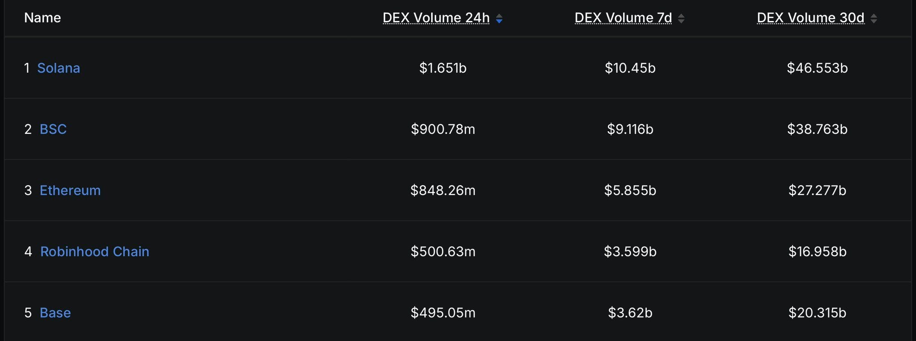Select Solana's $46.553b 30d volume cell
This screenshot has height=341, width=916.
click(x=817, y=68)
